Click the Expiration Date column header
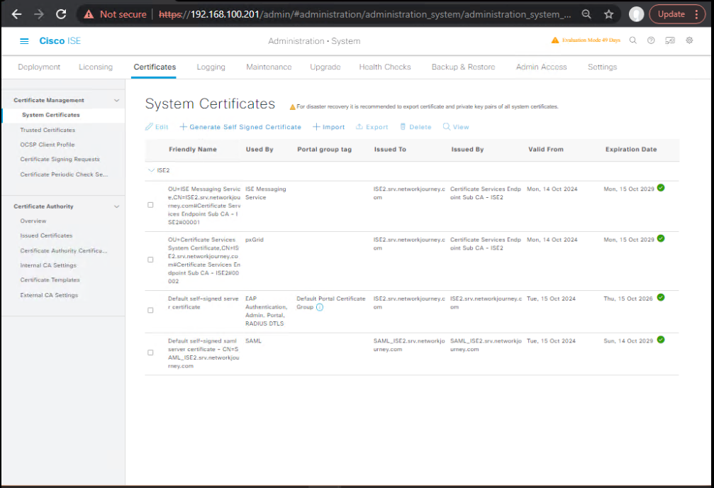 click(x=631, y=150)
